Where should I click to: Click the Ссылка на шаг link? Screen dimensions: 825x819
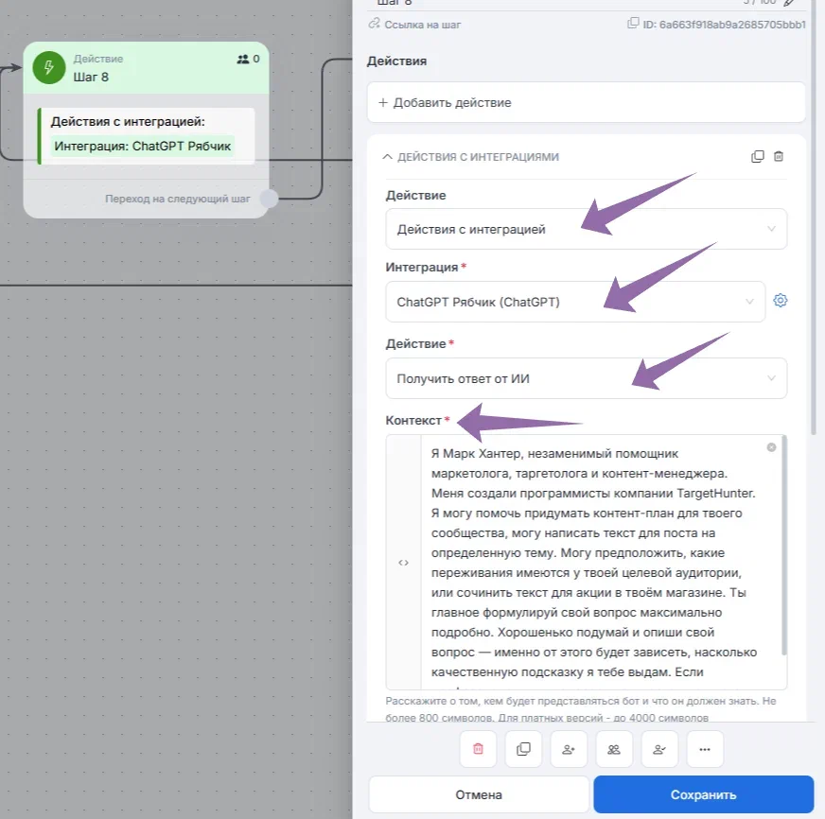[x=423, y=25]
